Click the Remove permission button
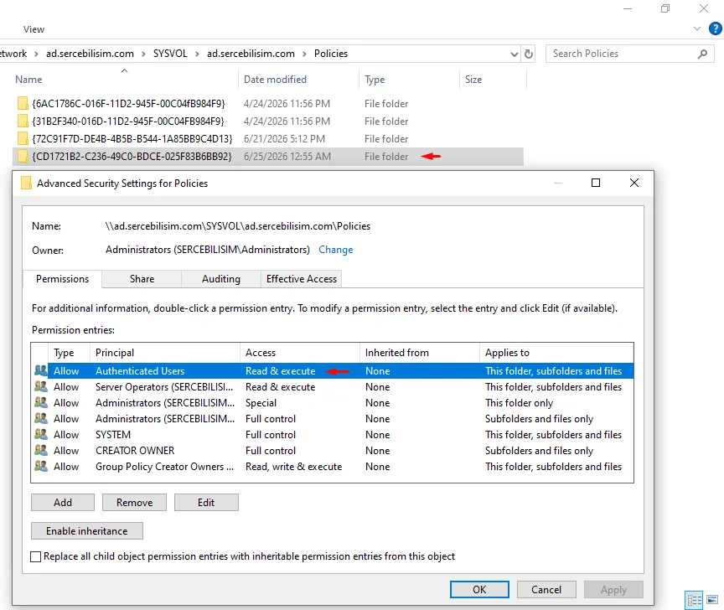724x610 pixels. [x=134, y=503]
